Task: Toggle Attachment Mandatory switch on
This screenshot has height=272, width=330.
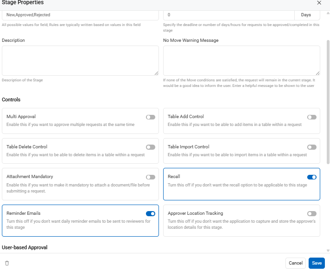Action: tap(151, 177)
